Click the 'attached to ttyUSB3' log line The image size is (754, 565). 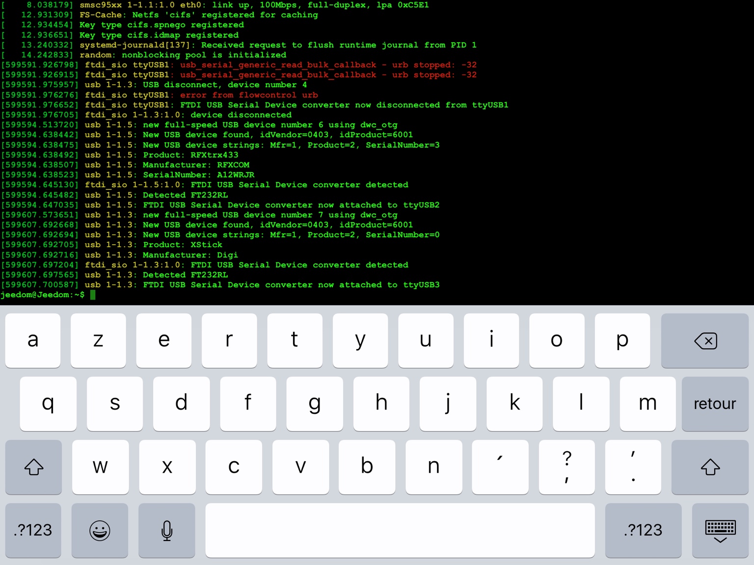point(220,285)
